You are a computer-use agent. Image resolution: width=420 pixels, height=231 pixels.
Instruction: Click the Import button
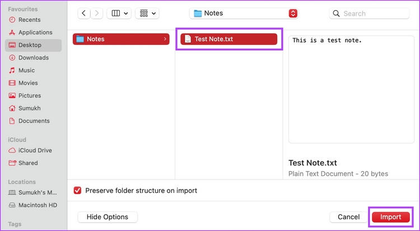[391, 217]
